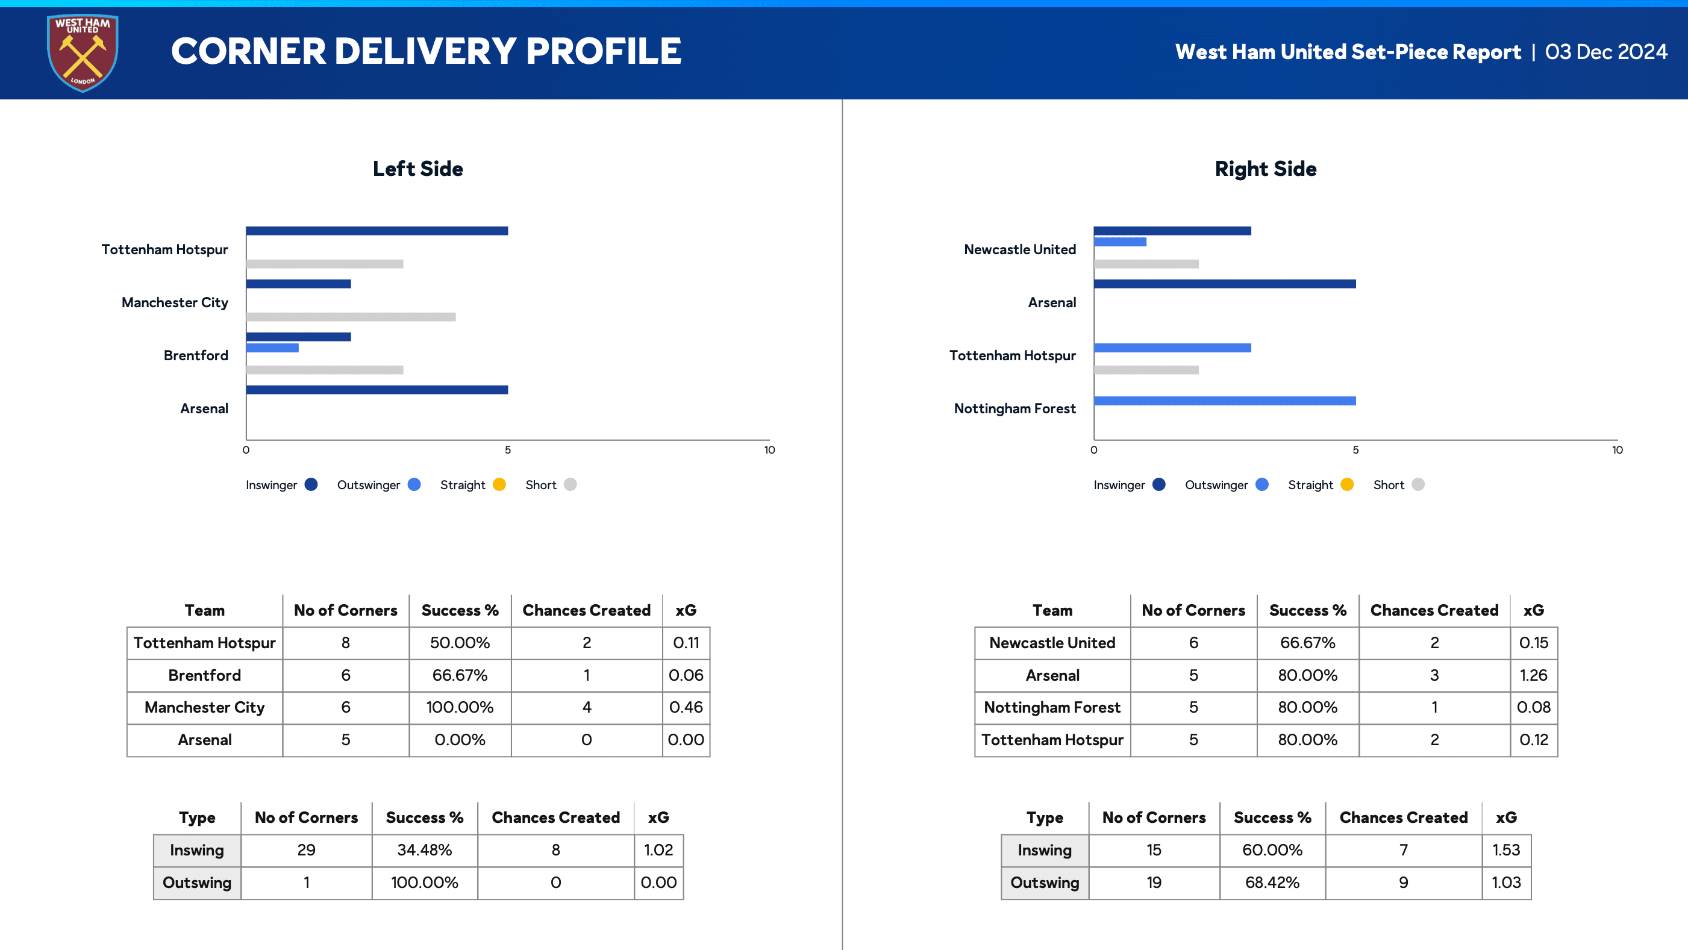Click the Left Side Short legend dot
The height and width of the screenshot is (950, 1688).
pyautogui.click(x=570, y=484)
